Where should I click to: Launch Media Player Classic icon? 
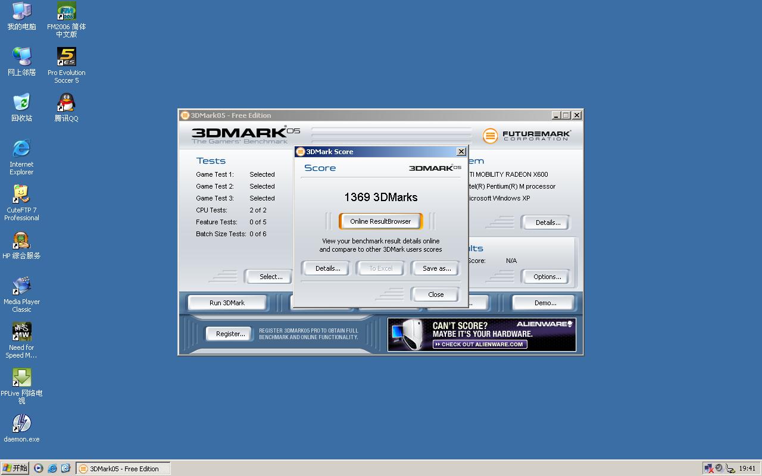tap(21, 286)
